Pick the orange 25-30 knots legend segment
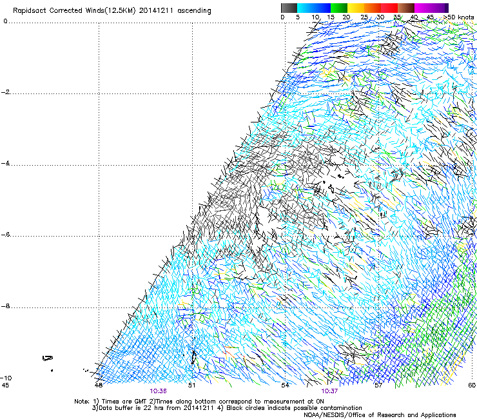The image size is (477, 419). click(x=373, y=8)
